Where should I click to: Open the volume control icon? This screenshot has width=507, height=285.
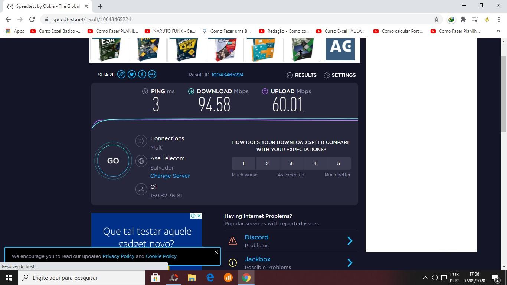click(x=434, y=278)
